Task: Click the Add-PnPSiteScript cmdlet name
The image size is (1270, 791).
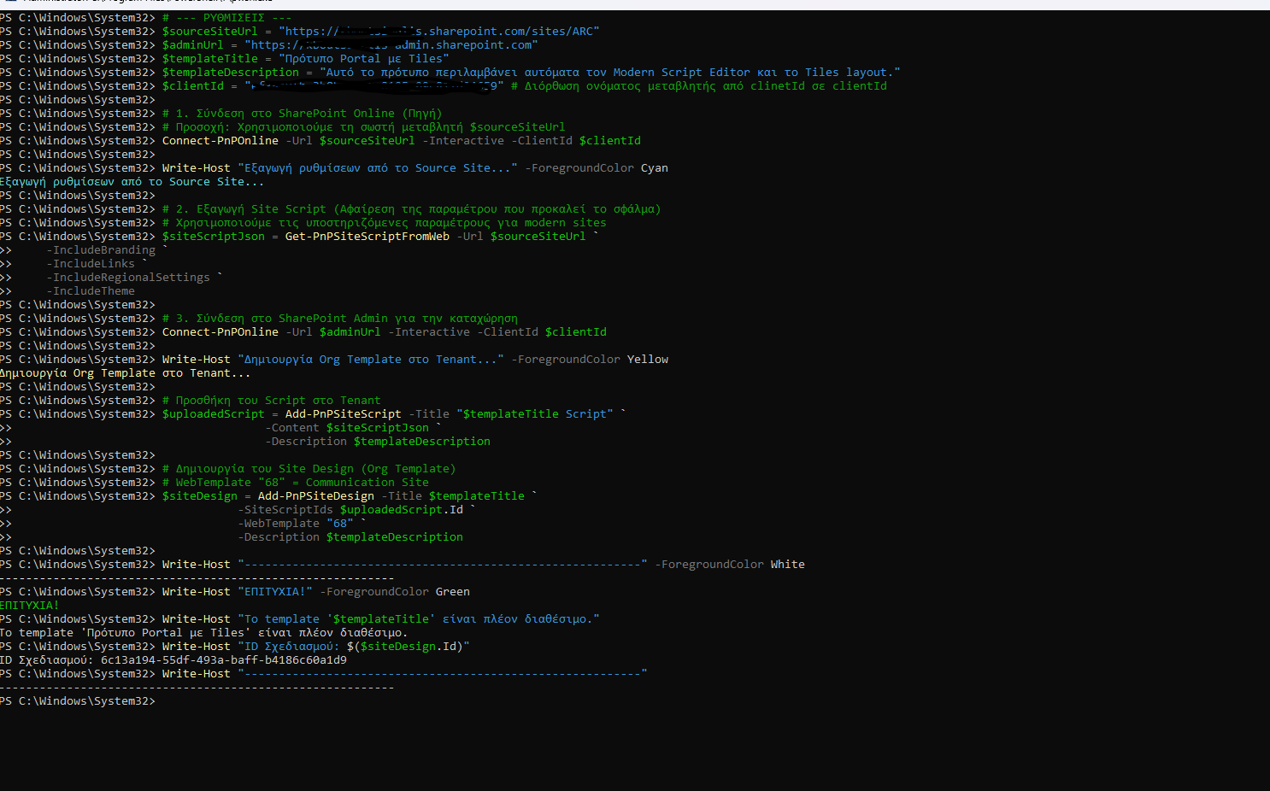Action: pos(343,414)
